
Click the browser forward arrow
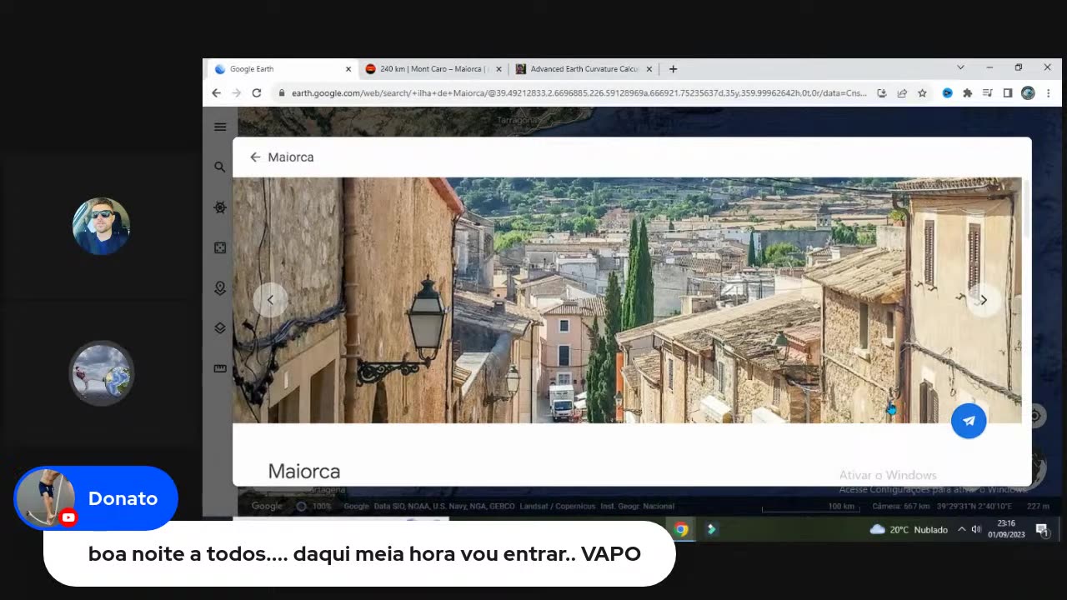(237, 93)
